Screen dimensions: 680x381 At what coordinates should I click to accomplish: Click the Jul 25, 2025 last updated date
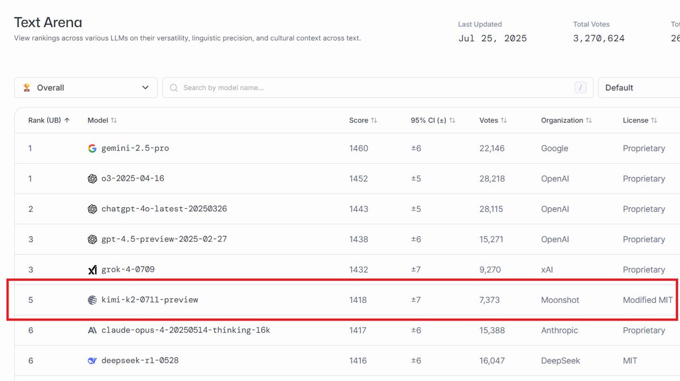tap(492, 38)
